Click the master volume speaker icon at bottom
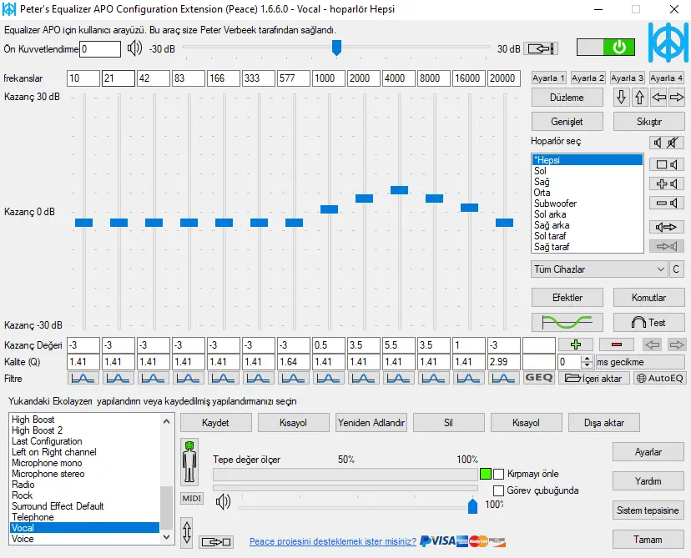This screenshot has height=558, width=691. (x=223, y=501)
